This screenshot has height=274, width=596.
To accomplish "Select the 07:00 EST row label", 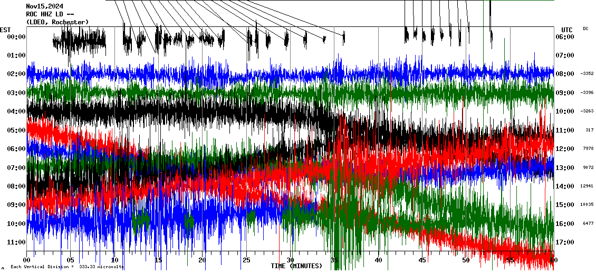I will click(16, 168).
